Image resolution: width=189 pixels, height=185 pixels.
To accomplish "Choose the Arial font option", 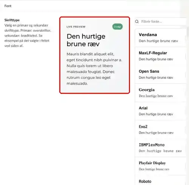I will (x=160, y=111).
